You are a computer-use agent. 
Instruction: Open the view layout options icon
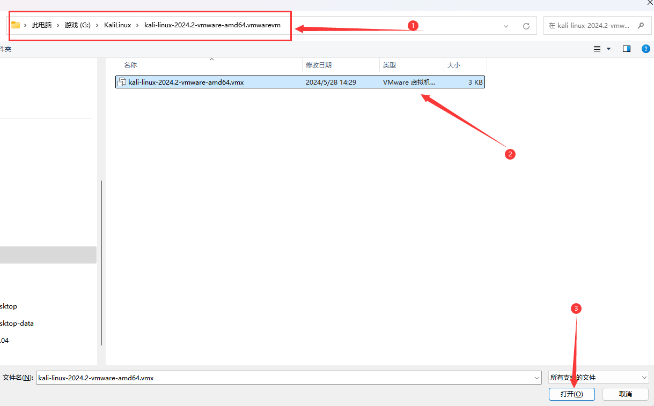tap(597, 49)
